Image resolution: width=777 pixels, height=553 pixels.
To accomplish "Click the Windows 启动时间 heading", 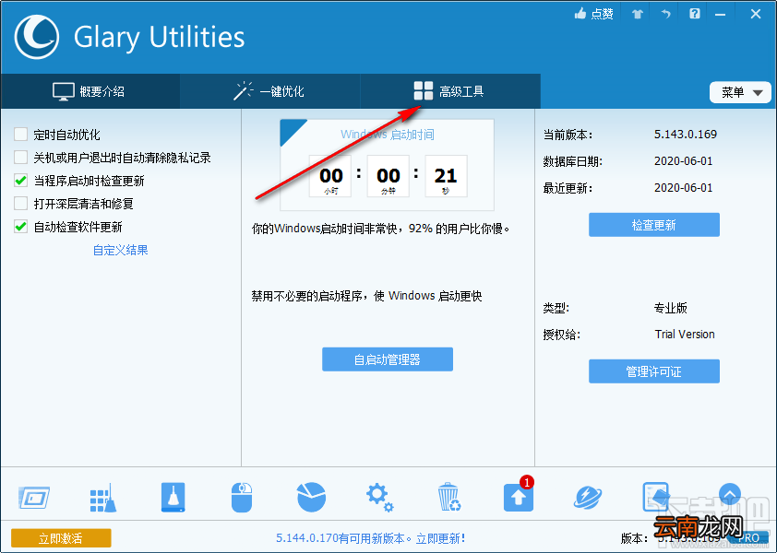I will pos(388,135).
